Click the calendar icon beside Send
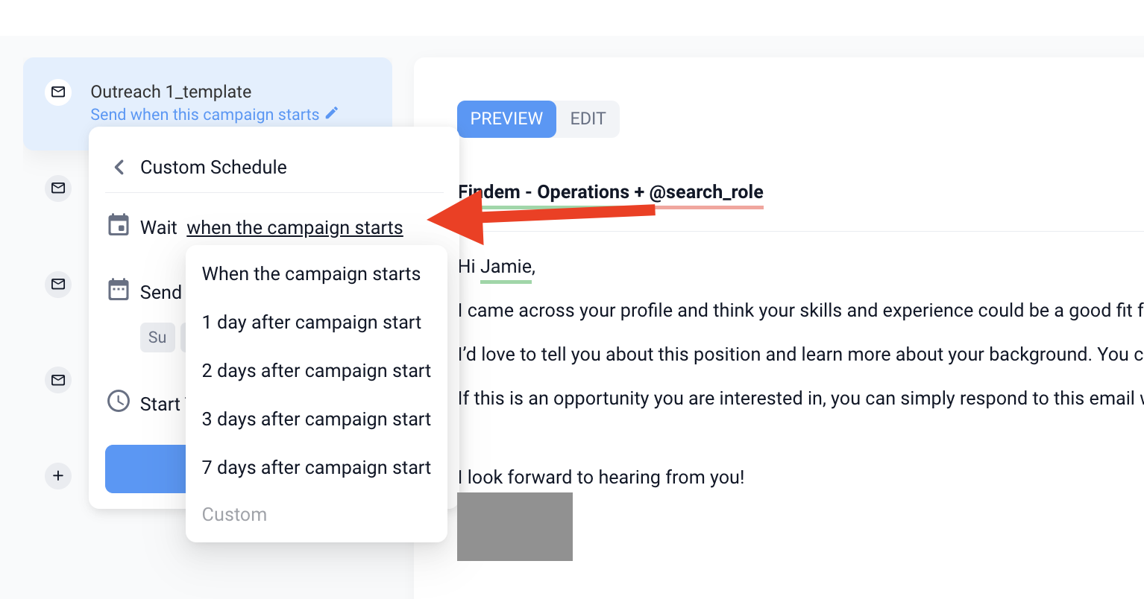 (x=119, y=290)
